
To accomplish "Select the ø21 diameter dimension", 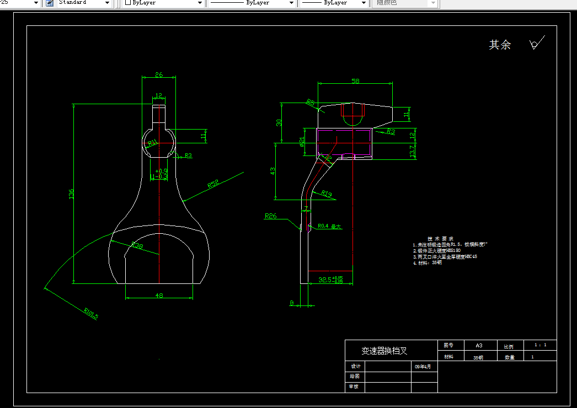I will (x=302, y=142).
